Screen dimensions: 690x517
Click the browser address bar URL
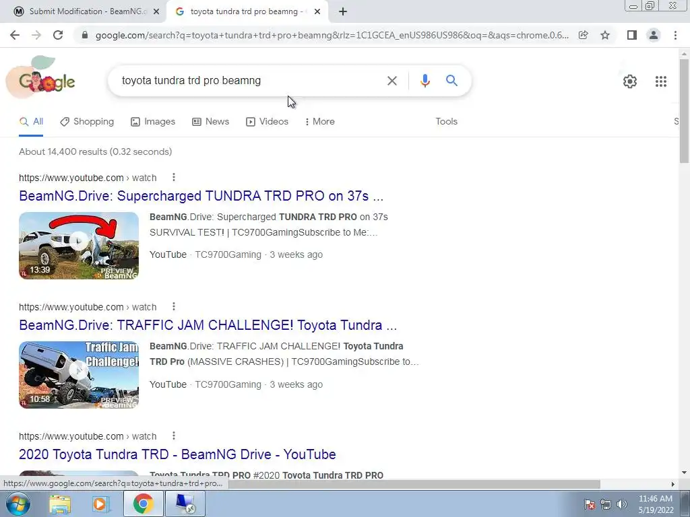(332, 35)
